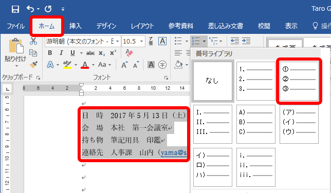Click the bullets list icon
Screen dimensions: 331x193
(178, 41)
